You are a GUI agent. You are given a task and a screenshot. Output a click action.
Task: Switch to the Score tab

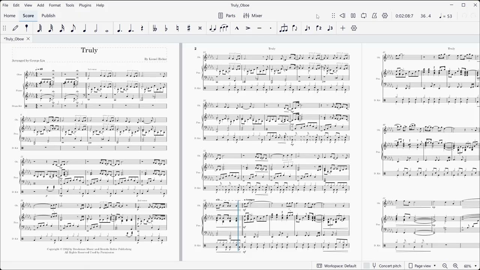(28, 16)
